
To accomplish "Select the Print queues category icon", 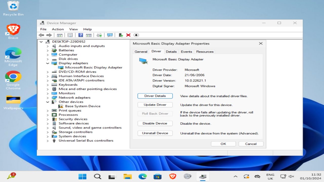I will pos(54,110).
